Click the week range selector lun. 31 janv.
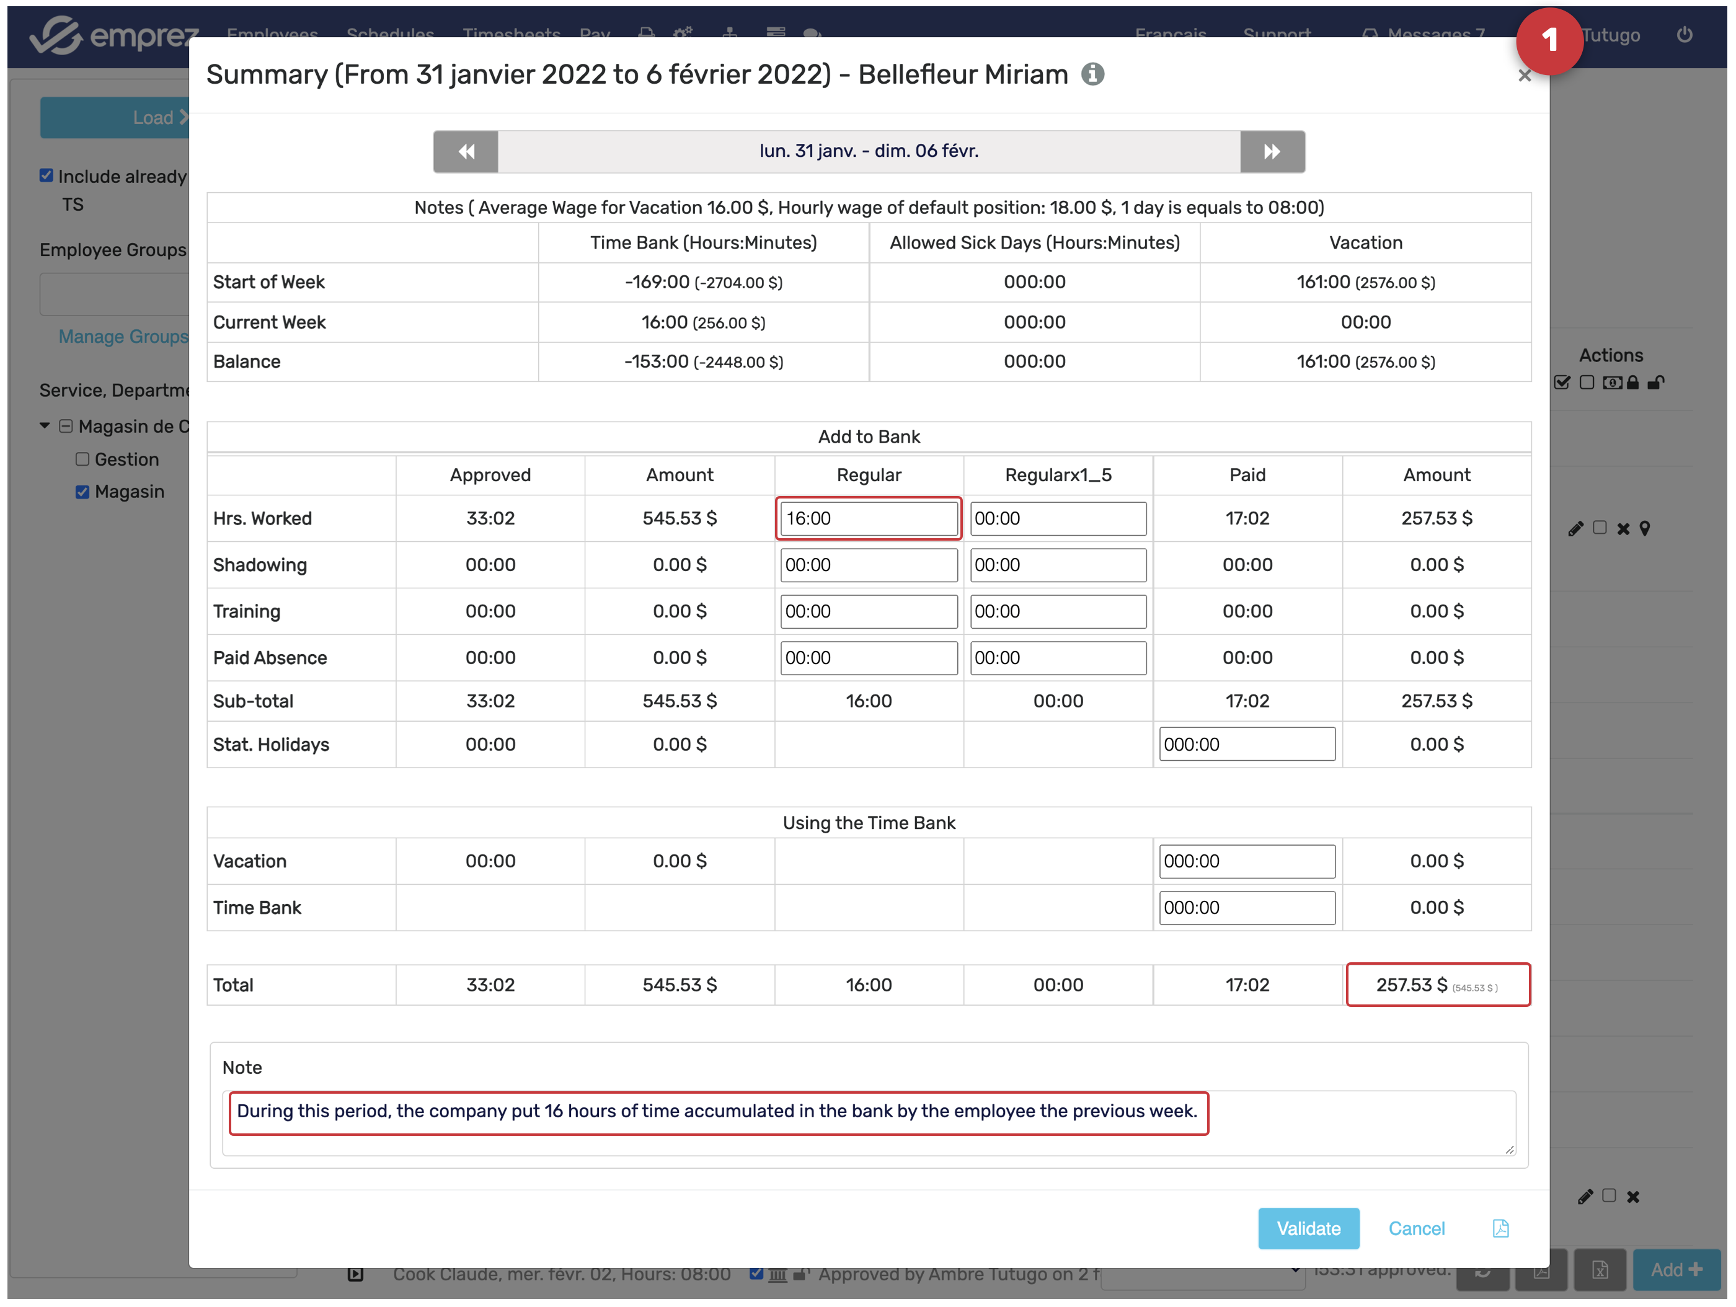The height and width of the screenshot is (1307, 1736). 868,151
